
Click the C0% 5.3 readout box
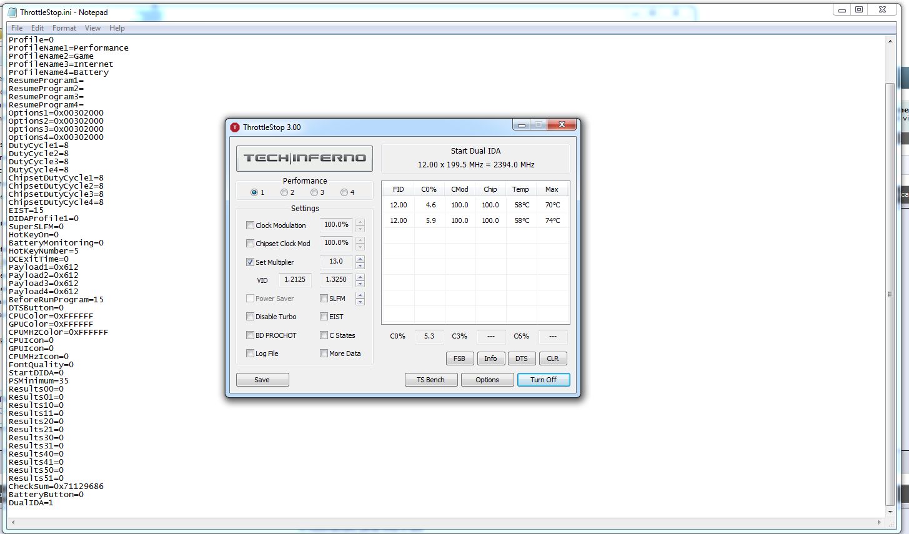(429, 336)
